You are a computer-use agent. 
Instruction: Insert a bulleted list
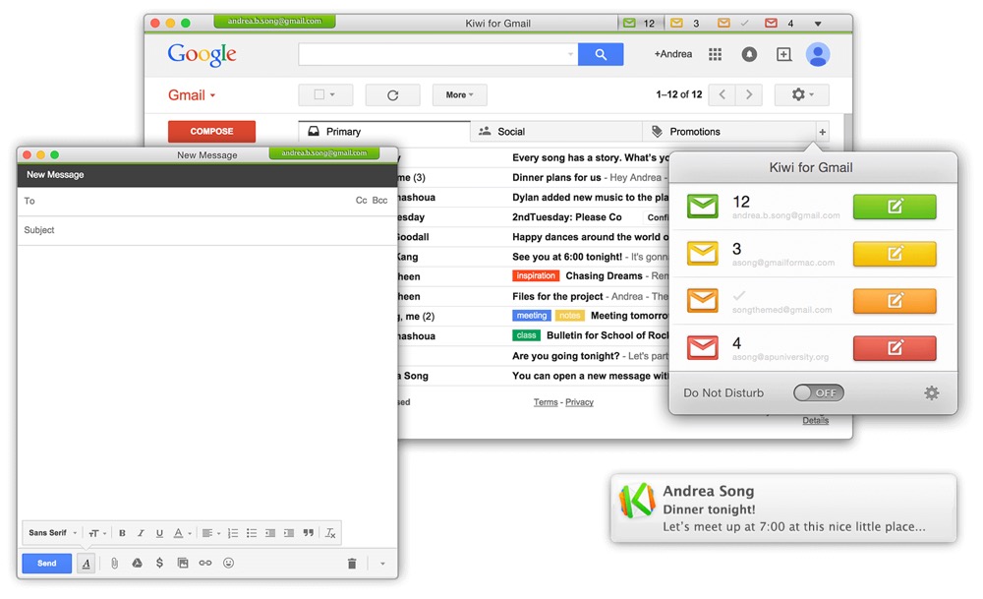point(252,533)
